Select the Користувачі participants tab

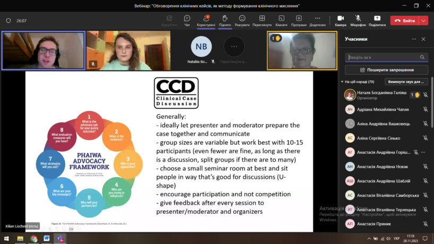point(206,20)
